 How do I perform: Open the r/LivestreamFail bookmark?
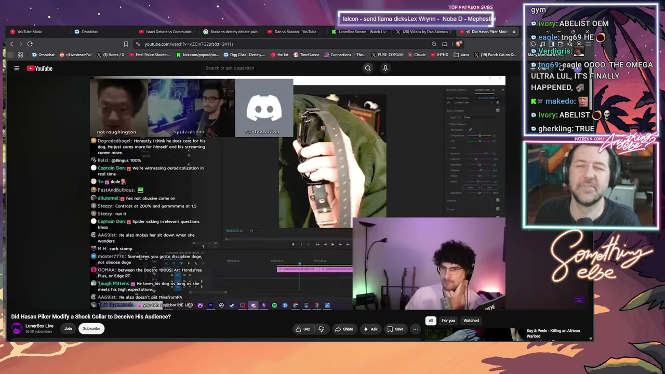point(75,55)
